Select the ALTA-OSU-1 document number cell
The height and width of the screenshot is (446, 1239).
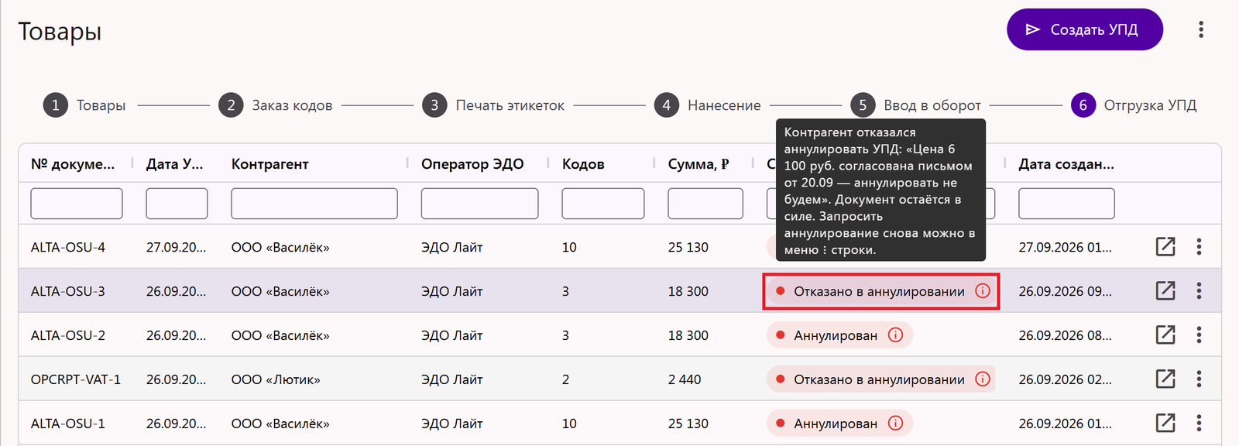coord(68,424)
